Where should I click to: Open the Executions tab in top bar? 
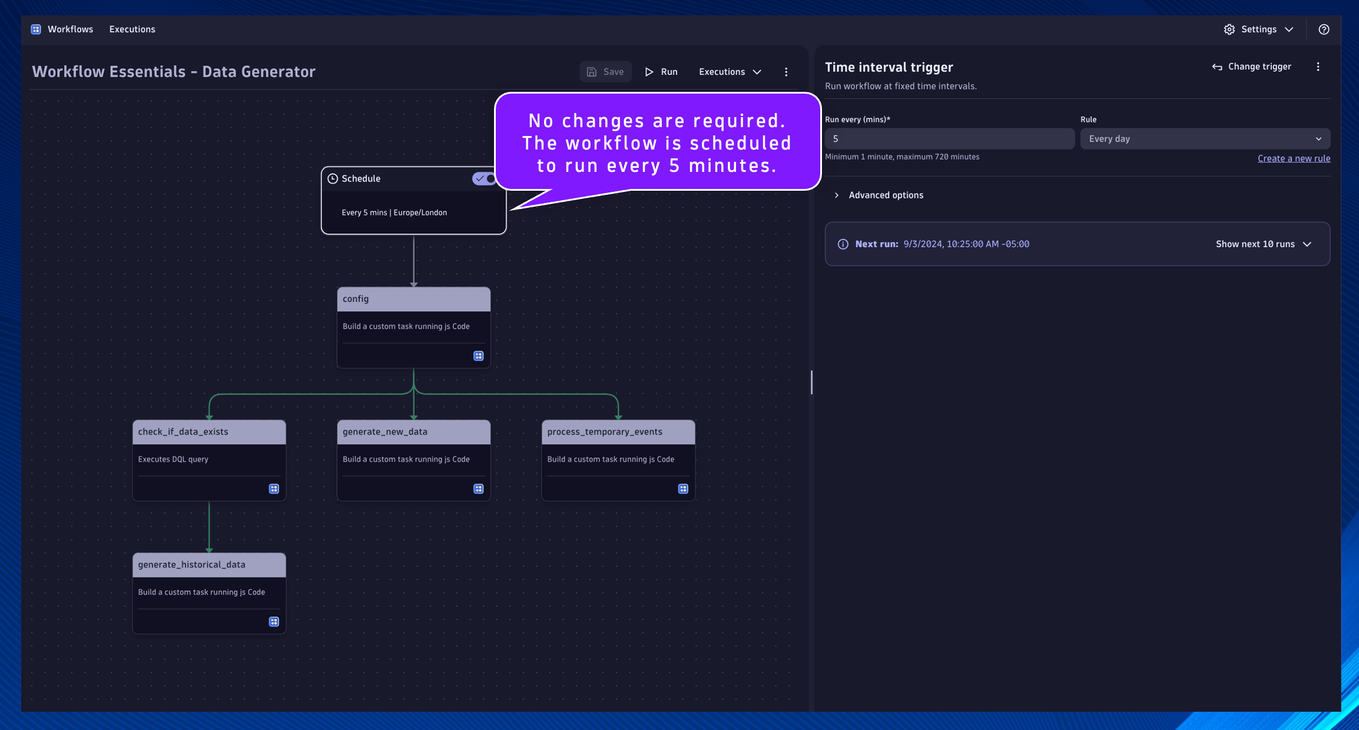(132, 29)
